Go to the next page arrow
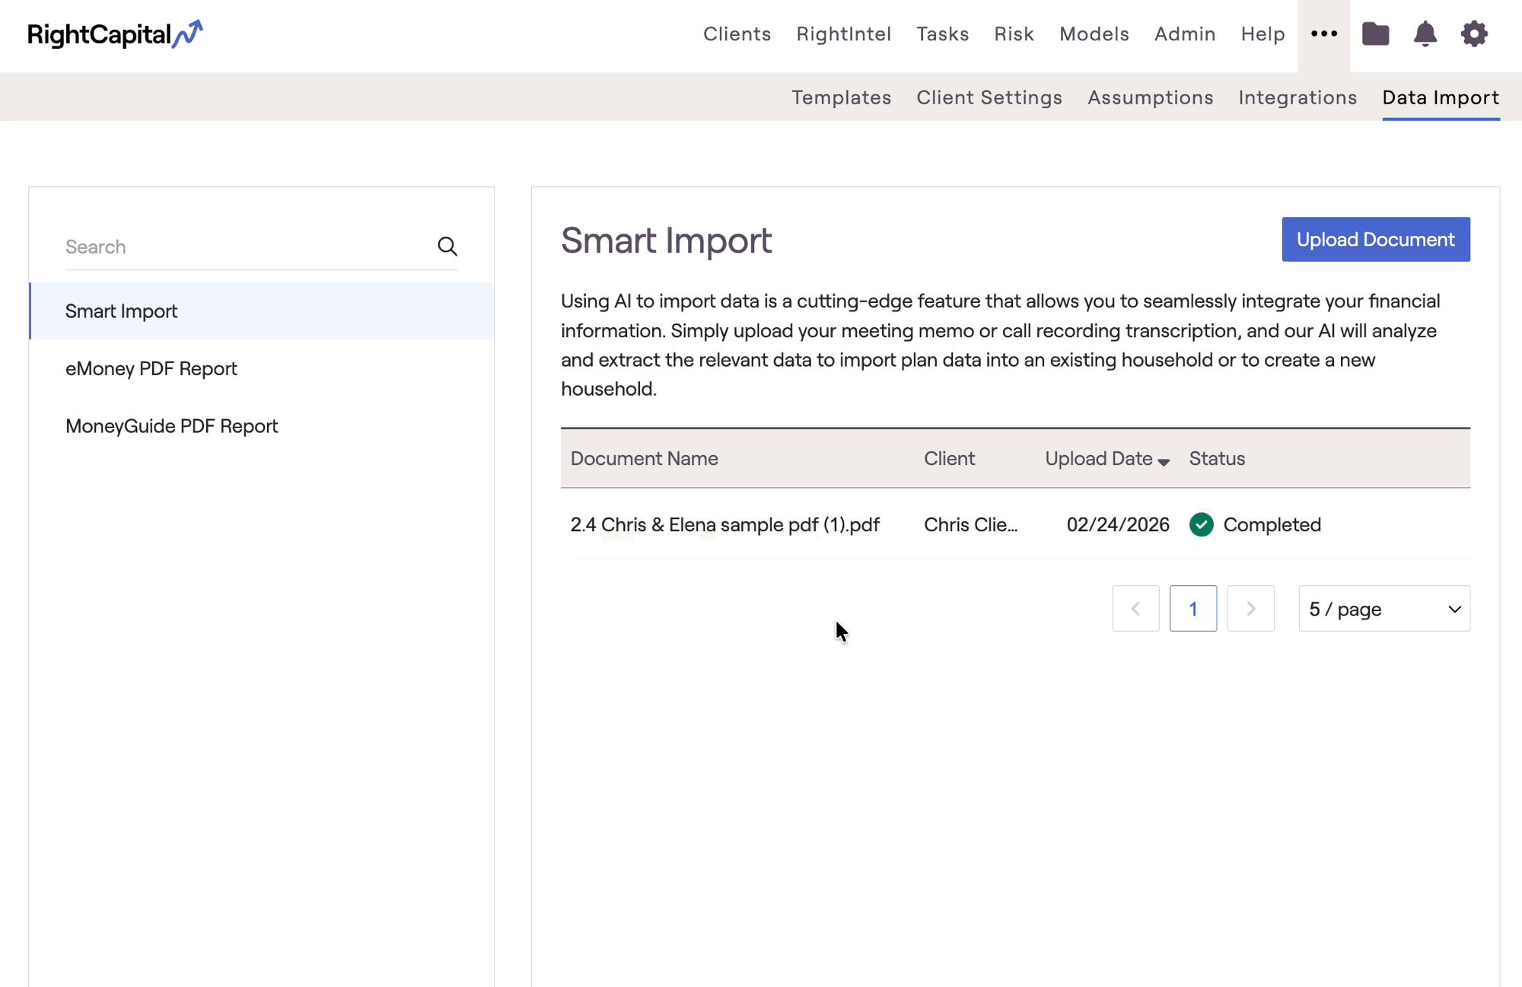The height and width of the screenshot is (987, 1522). [1250, 609]
